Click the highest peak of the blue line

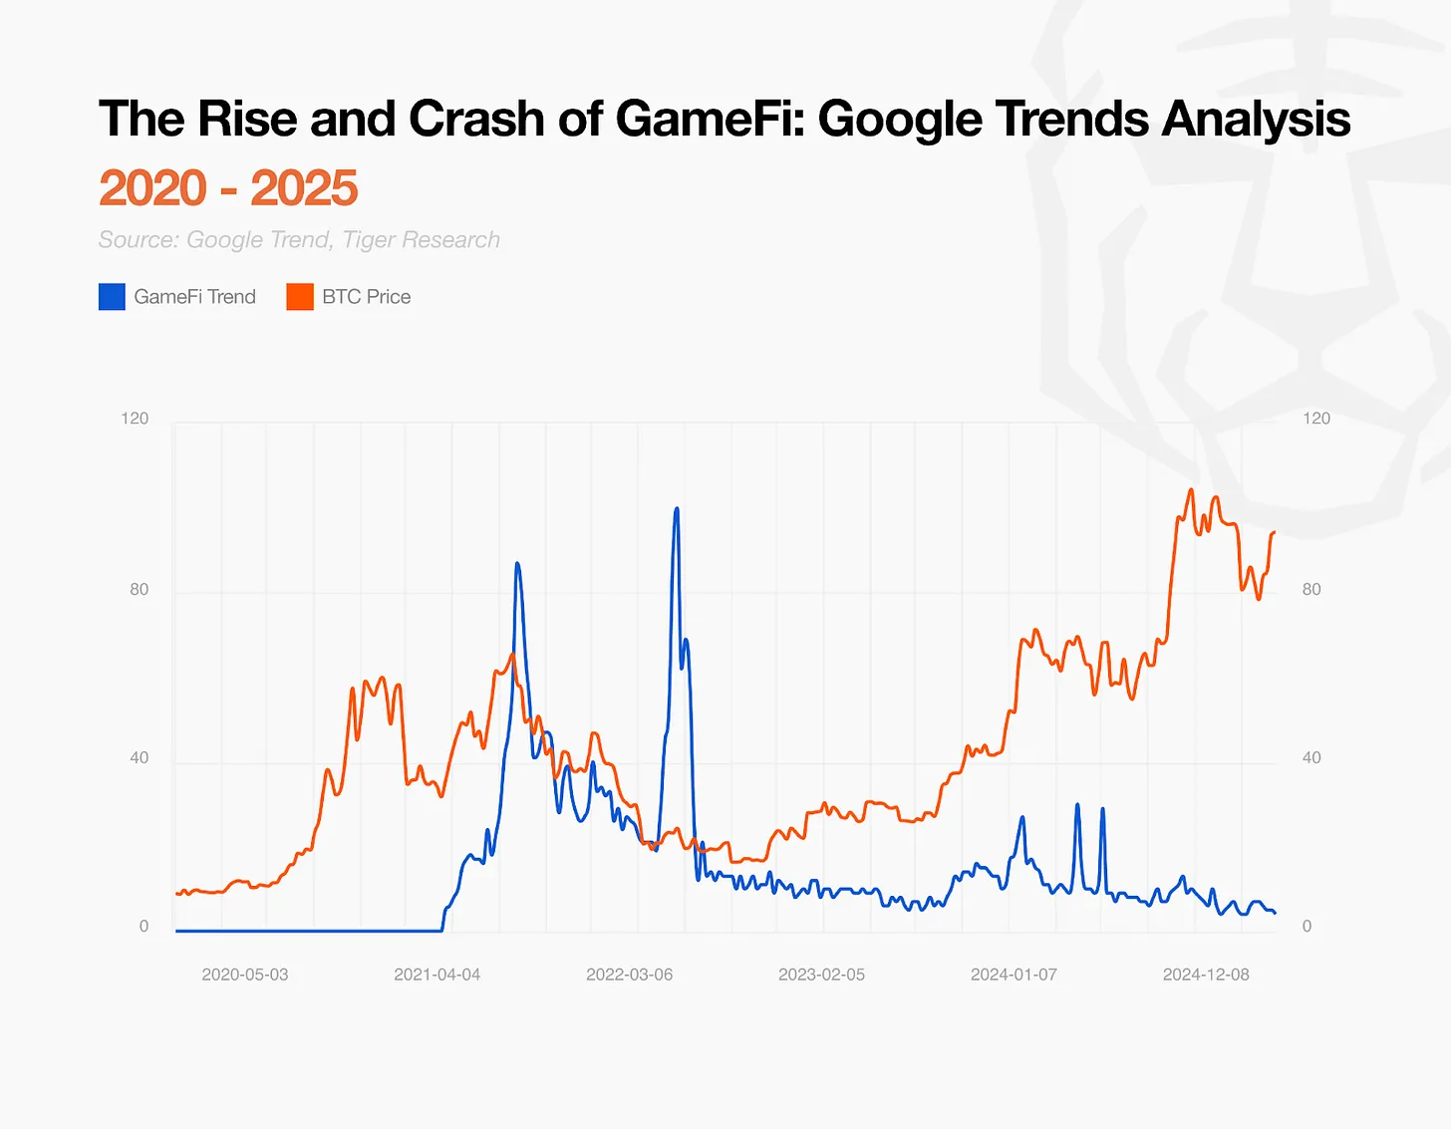(x=677, y=509)
